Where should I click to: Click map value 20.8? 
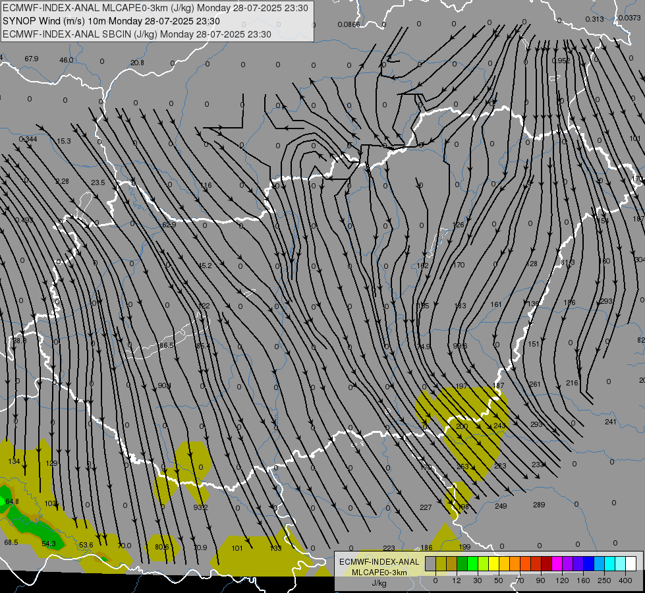coord(138,63)
